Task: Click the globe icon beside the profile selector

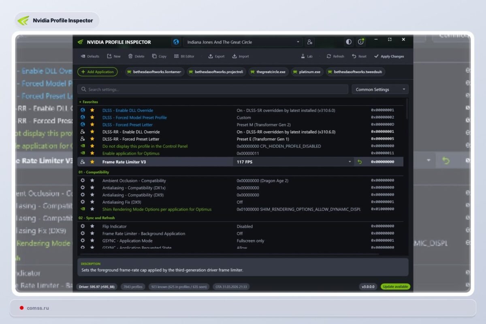Action: pyautogui.click(x=176, y=42)
